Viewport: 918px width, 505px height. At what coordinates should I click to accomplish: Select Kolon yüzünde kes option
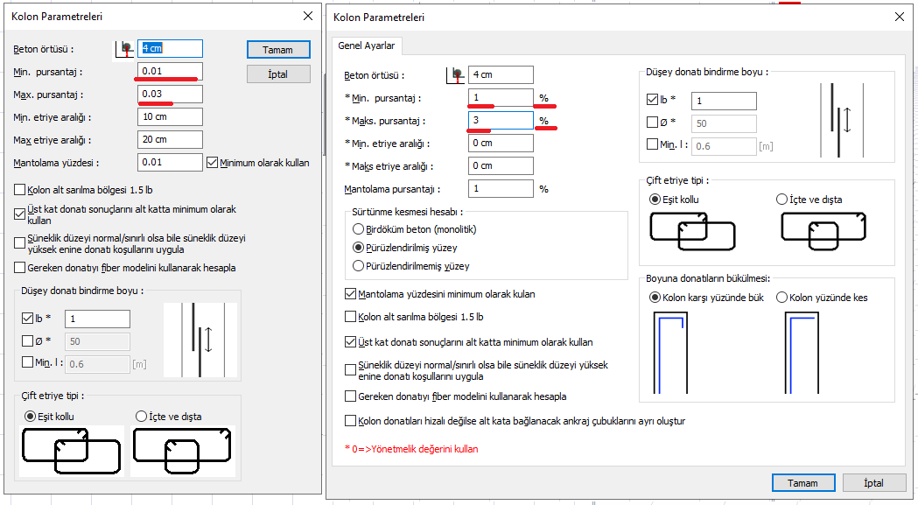click(781, 298)
